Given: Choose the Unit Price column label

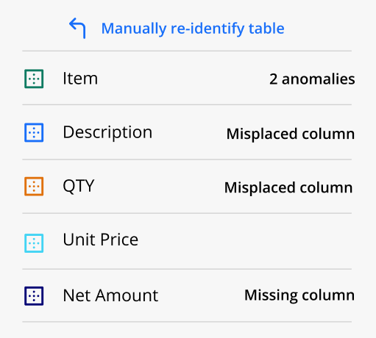Looking at the screenshot, I should (101, 240).
